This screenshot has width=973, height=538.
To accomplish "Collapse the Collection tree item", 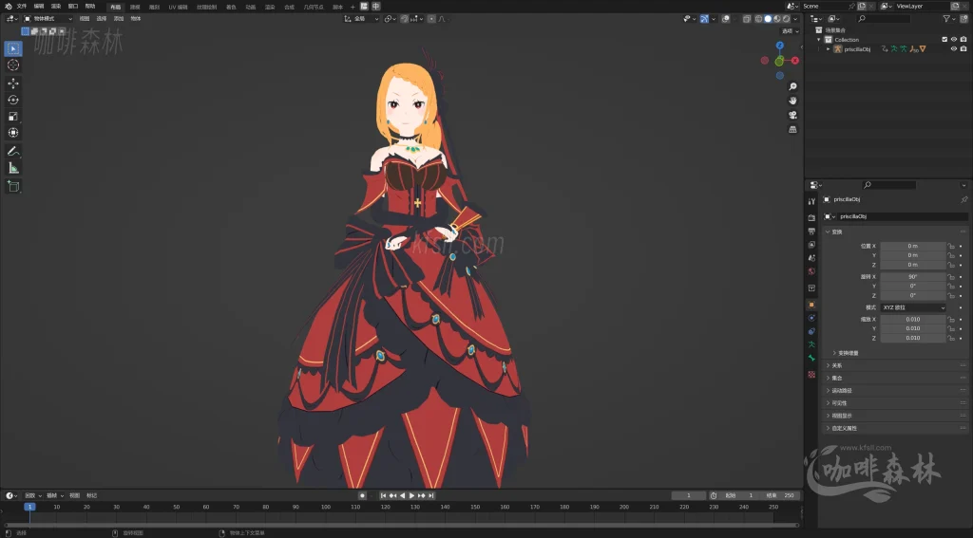I will pyautogui.click(x=819, y=40).
